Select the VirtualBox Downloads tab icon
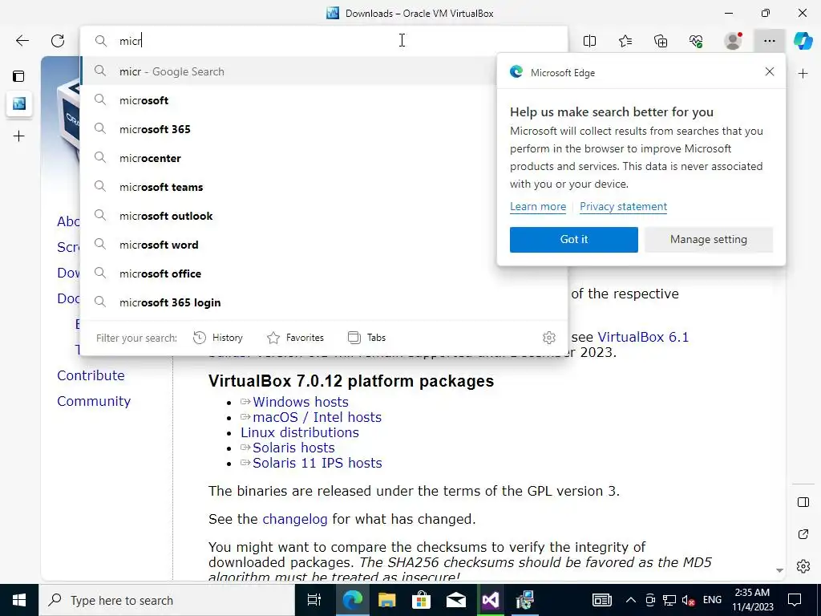This screenshot has height=616, width=821. tap(19, 103)
